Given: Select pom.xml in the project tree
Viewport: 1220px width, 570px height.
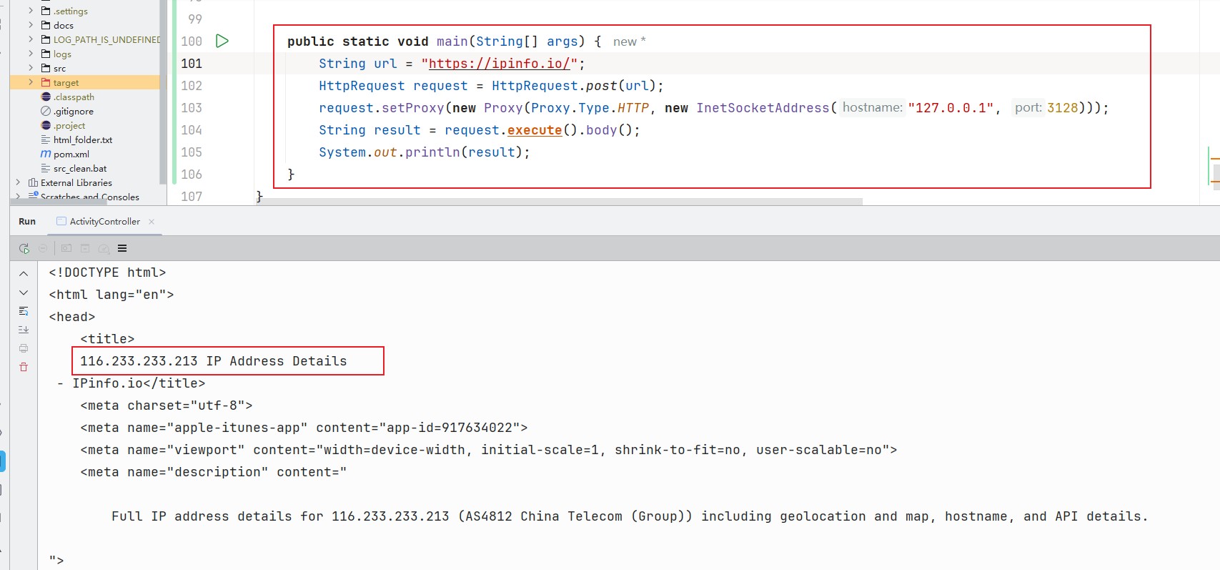Looking at the screenshot, I should click(x=71, y=154).
